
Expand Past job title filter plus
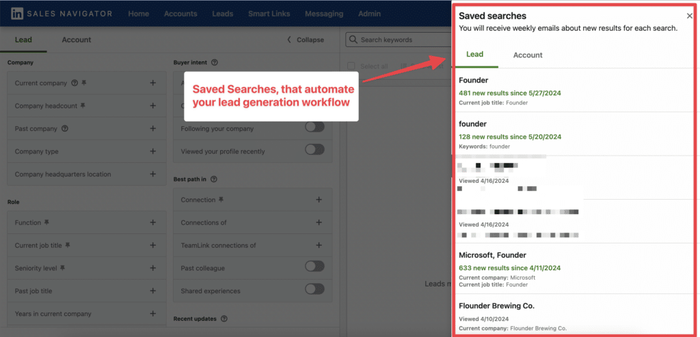[x=152, y=291]
